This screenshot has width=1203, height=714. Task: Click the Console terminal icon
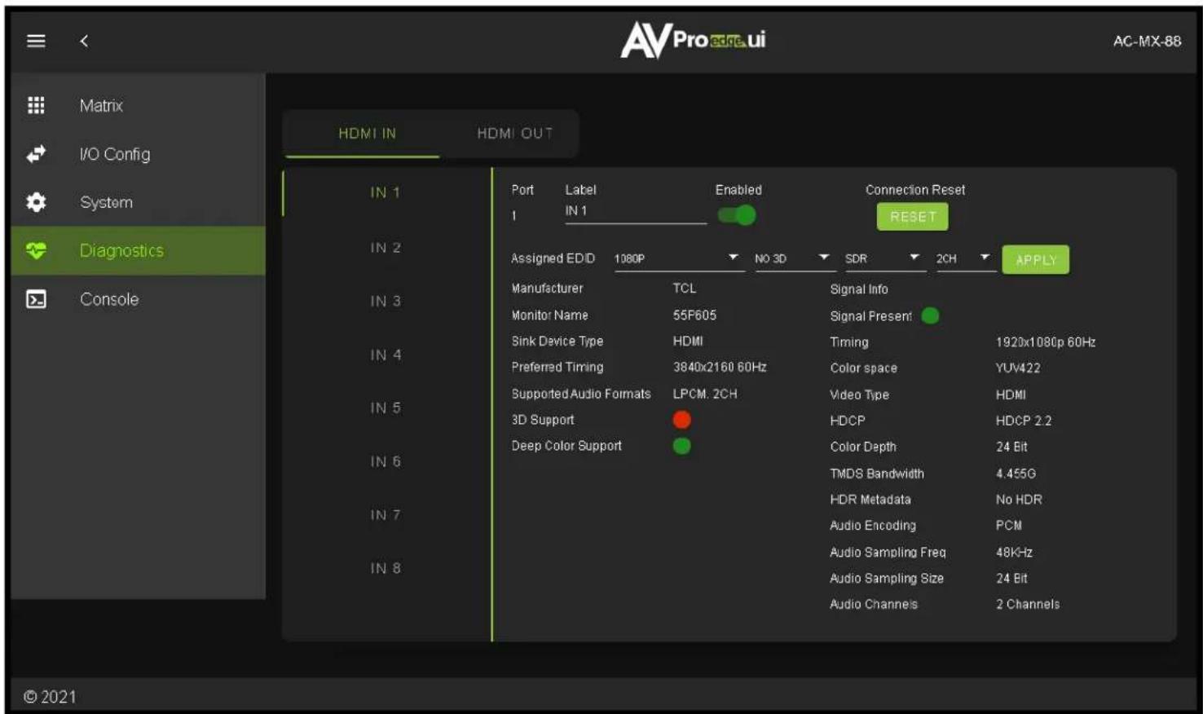pyautogui.click(x=36, y=299)
